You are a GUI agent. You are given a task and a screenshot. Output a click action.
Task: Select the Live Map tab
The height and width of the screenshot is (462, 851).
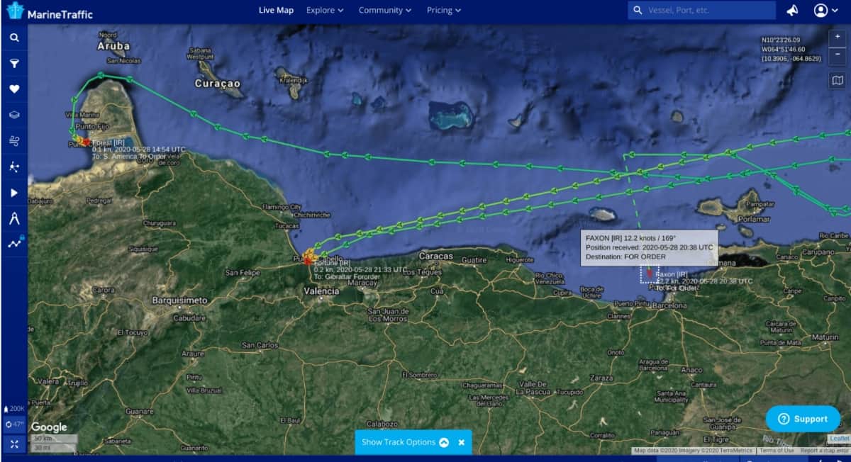click(x=276, y=11)
